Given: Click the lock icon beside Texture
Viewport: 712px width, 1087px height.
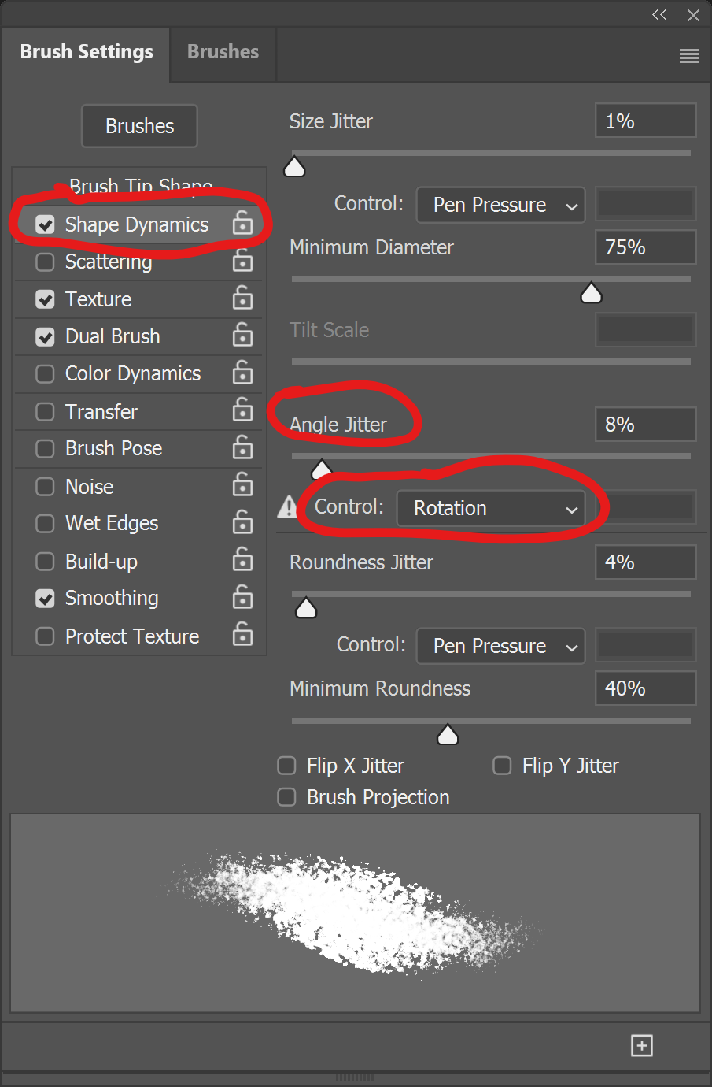Looking at the screenshot, I should coord(242,298).
